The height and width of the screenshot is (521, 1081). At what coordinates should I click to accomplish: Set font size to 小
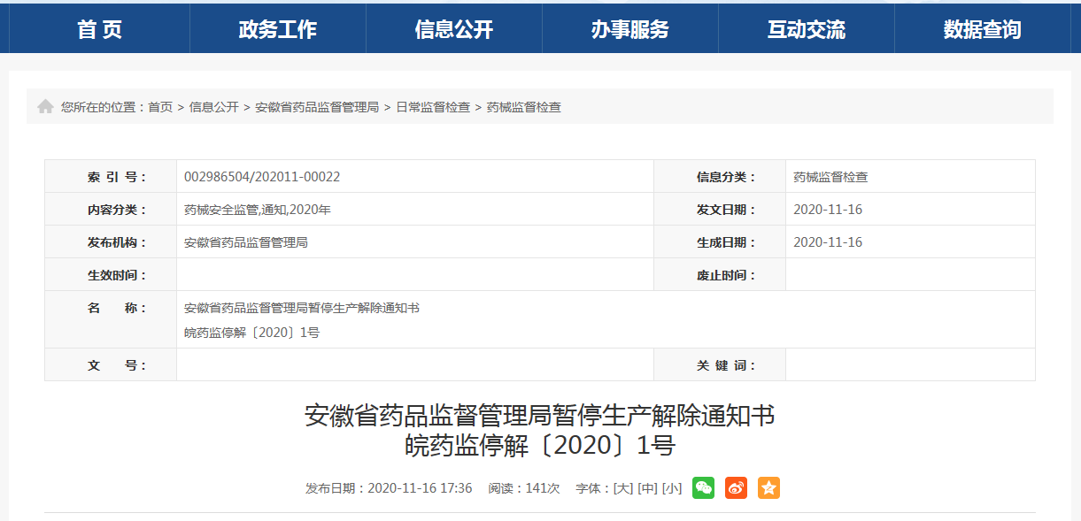[x=672, y=488]
